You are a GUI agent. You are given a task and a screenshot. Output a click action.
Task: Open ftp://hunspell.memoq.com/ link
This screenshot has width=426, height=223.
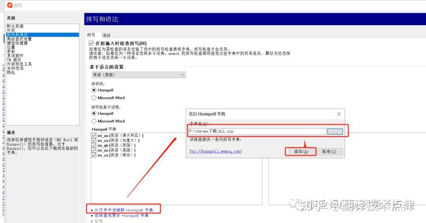tap(215, 151)
